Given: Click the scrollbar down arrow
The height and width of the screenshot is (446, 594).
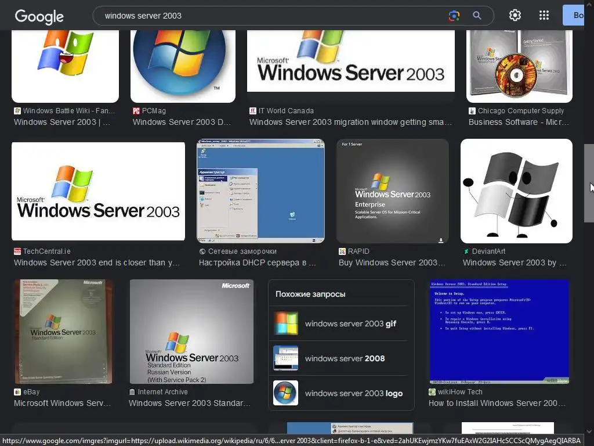Looking at the screenshot, I should 589,431.
